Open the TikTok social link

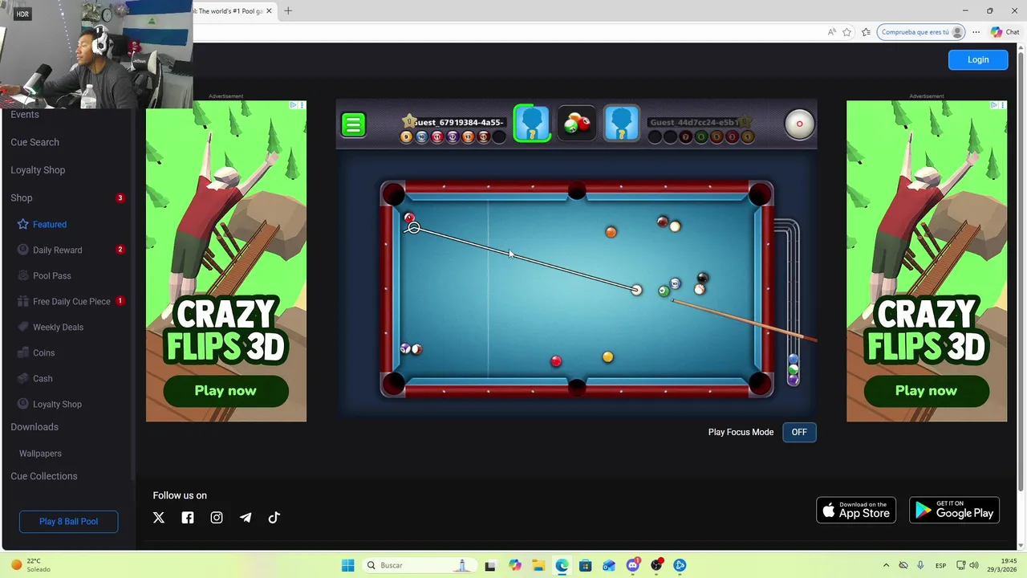click(274, 518)
